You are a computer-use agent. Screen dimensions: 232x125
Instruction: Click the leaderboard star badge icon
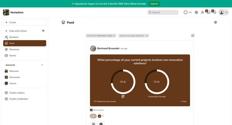click(x=196, y=12)
